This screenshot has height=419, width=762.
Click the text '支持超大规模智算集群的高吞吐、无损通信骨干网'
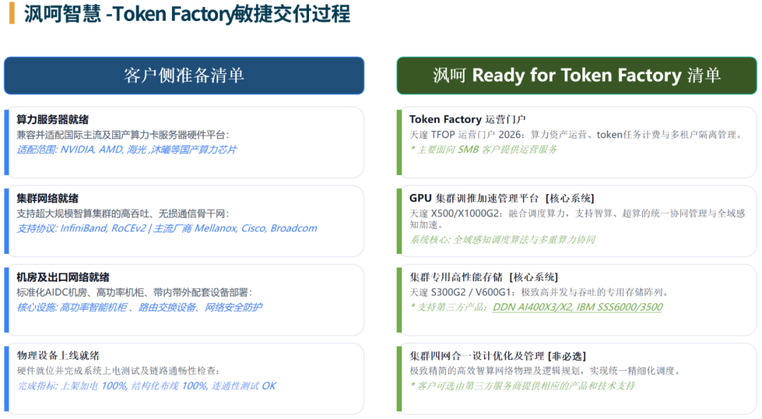121,214
